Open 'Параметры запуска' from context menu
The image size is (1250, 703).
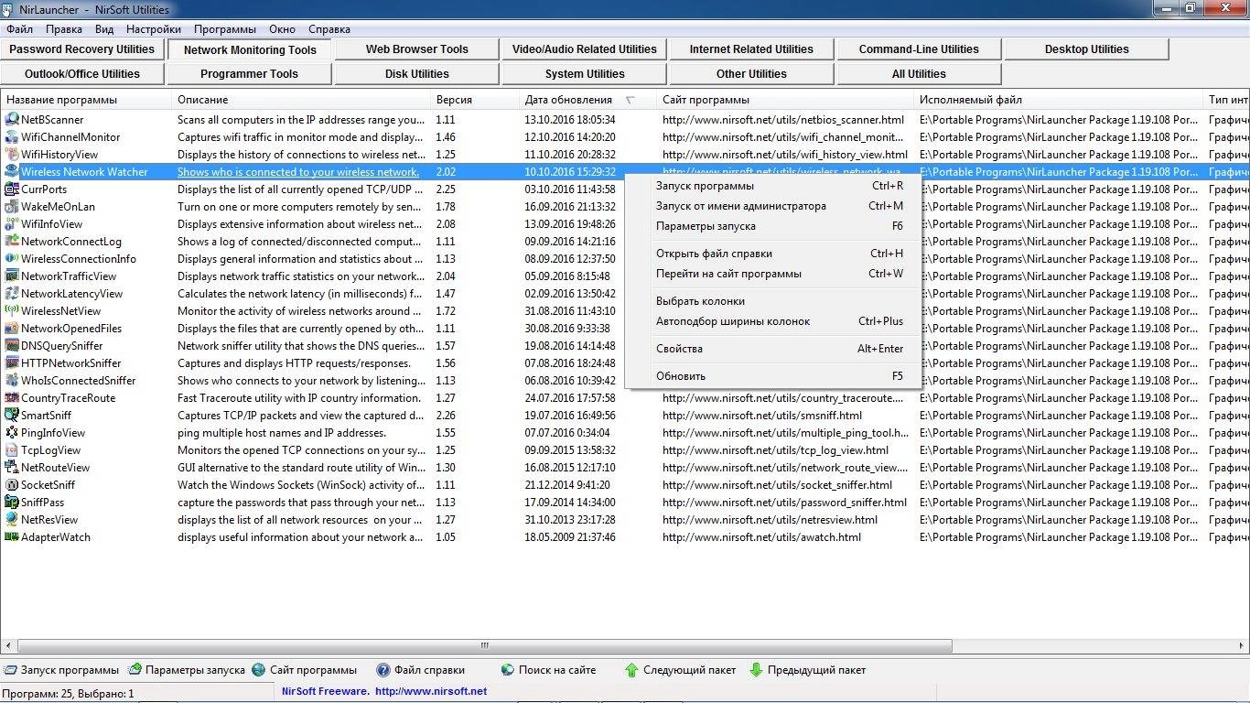click(x=773, y=226)
